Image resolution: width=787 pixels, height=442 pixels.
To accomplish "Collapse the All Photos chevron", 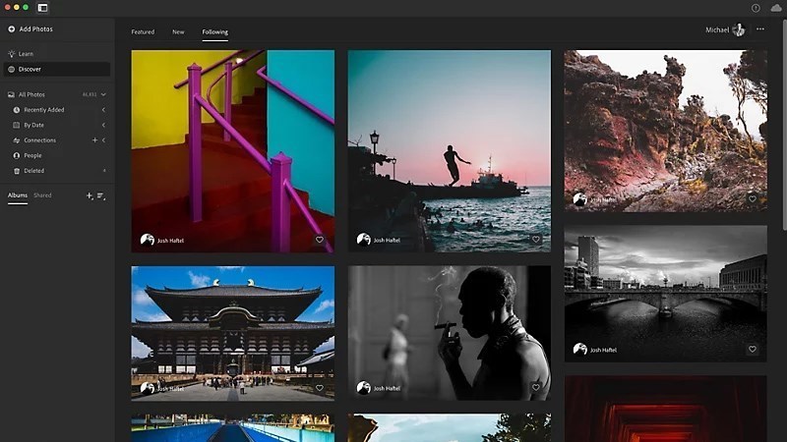I will click(x=103, y=94).
